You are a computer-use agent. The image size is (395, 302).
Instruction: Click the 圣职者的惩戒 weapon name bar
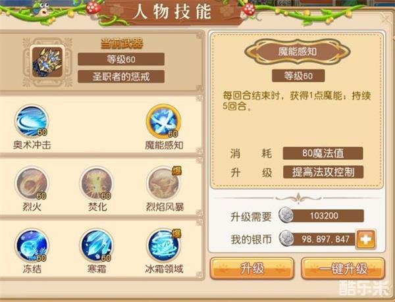[x=121, y=76]
